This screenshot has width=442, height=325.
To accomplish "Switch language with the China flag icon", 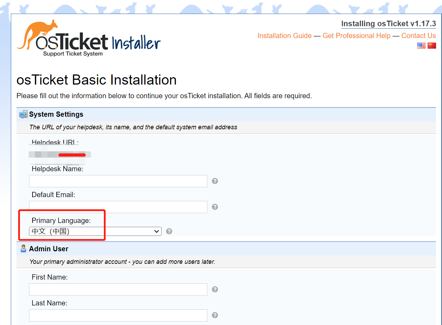I will pos(432,45).
